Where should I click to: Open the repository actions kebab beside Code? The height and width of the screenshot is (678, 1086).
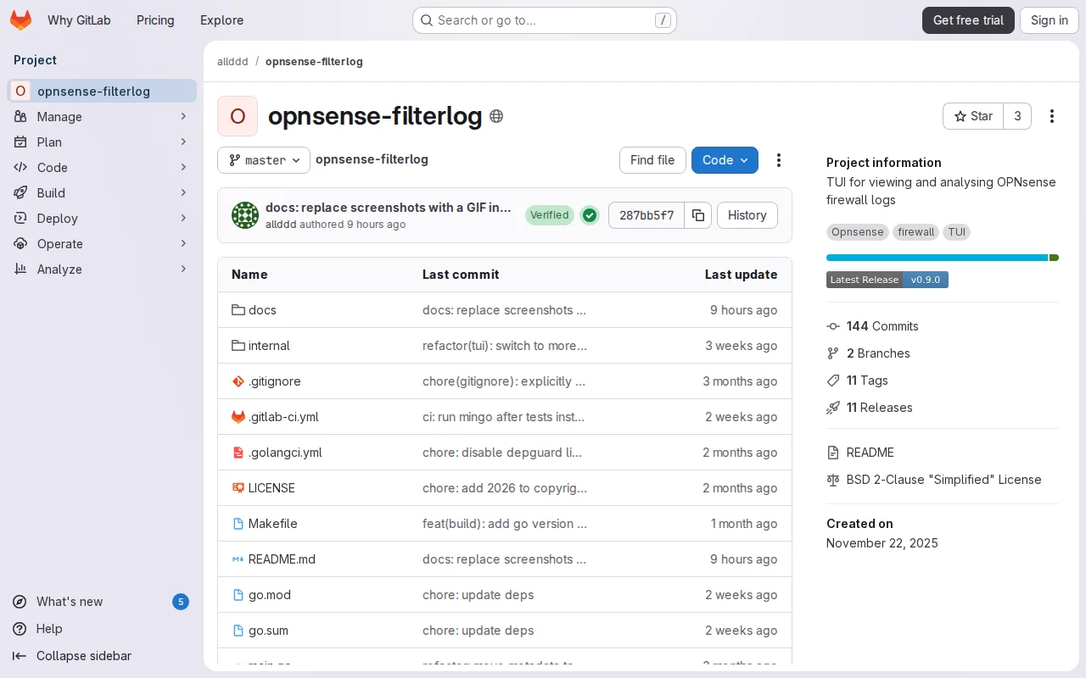779,160
